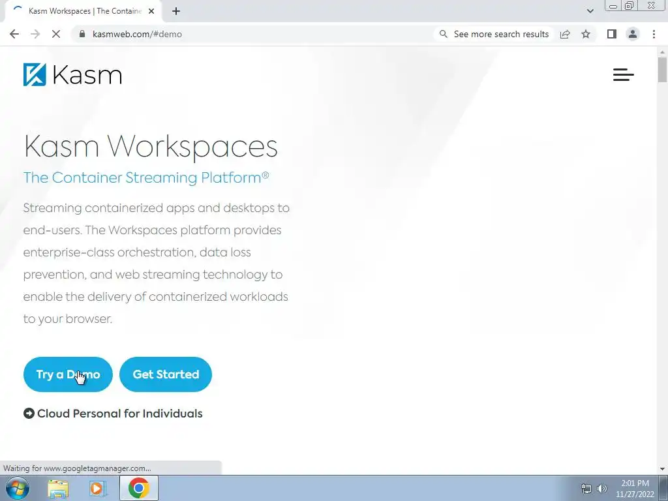Screen dimensions: 668x501
Task: Click the Show desktop button
Action: [663, 488]
